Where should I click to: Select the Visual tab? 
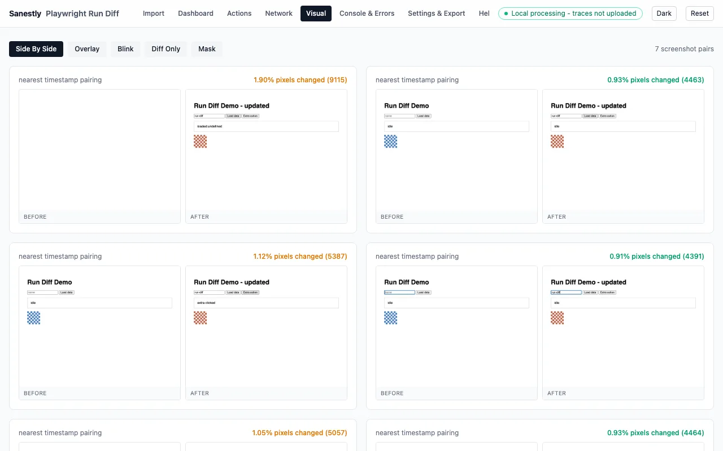(x=316, y=14)
